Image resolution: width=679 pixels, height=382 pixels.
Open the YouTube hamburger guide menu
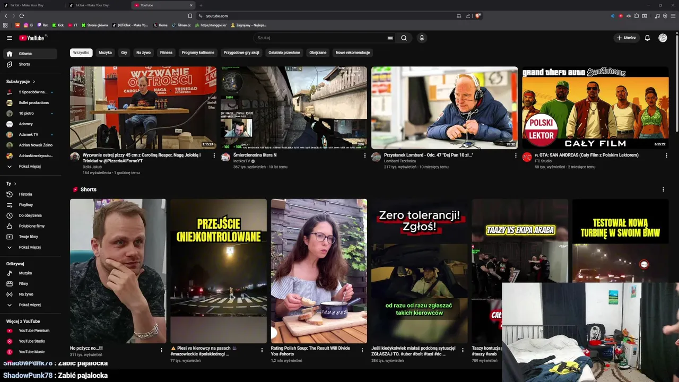(9, 38)
